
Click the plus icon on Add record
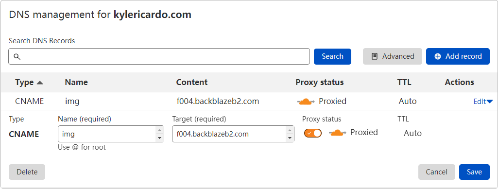(438, 56)
